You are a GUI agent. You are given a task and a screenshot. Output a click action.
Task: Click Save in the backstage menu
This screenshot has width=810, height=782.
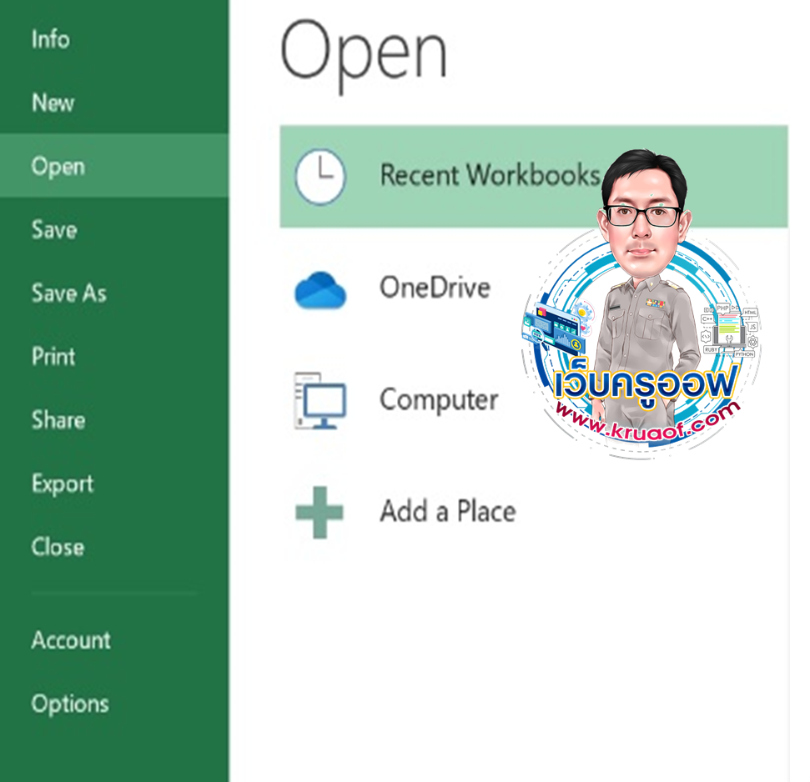(x=54, y=229)
